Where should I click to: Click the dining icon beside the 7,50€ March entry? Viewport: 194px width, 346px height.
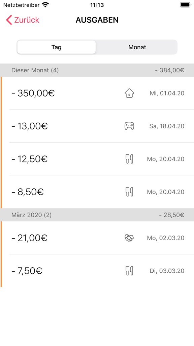click(129, 270)
